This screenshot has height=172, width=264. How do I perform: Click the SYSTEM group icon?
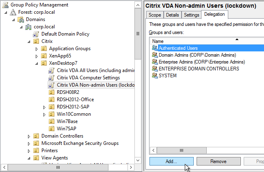155,76
